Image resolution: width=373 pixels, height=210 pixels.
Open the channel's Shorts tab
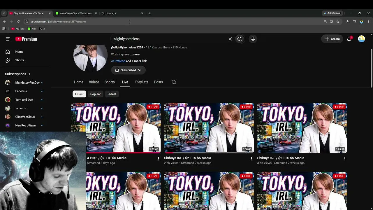pos(110,82)
